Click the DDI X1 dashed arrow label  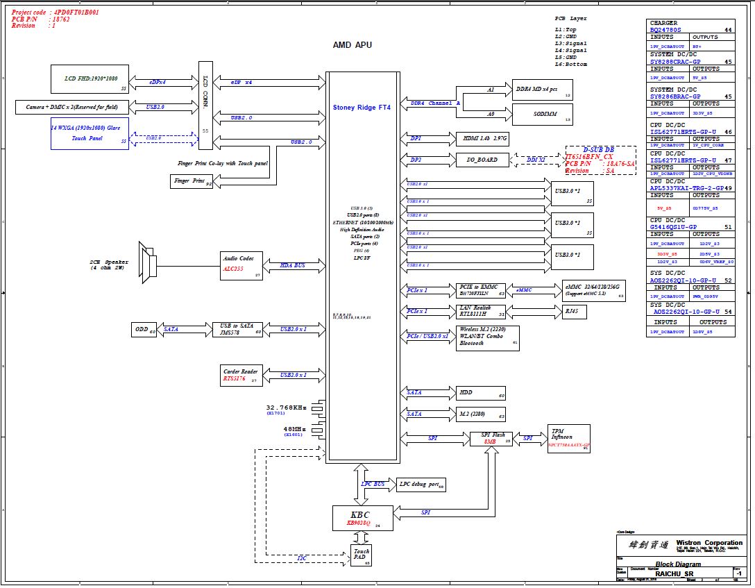pyautogui.click(x=536, y=160)
